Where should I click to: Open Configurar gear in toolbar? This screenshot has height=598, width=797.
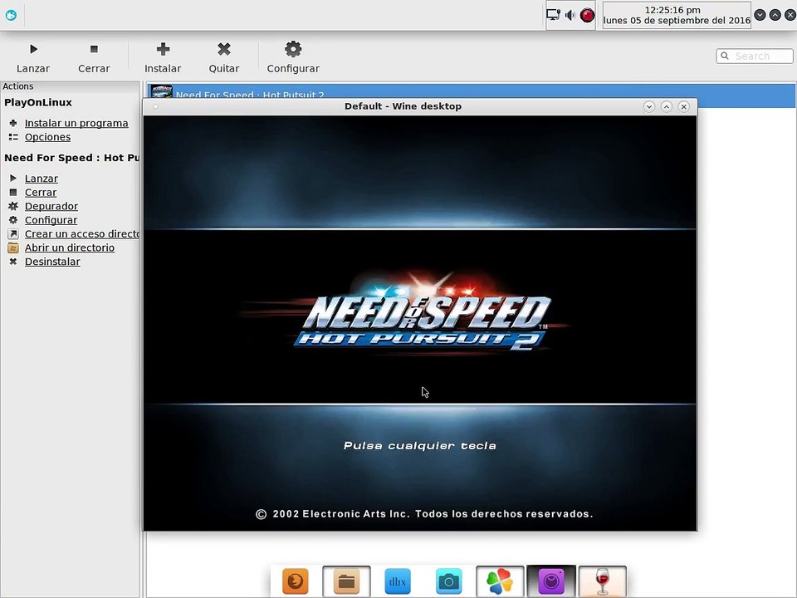293,58
